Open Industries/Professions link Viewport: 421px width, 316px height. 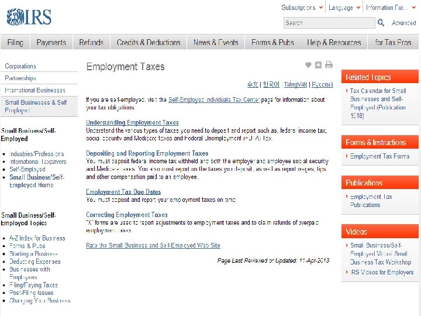click(x=36, y=154)
